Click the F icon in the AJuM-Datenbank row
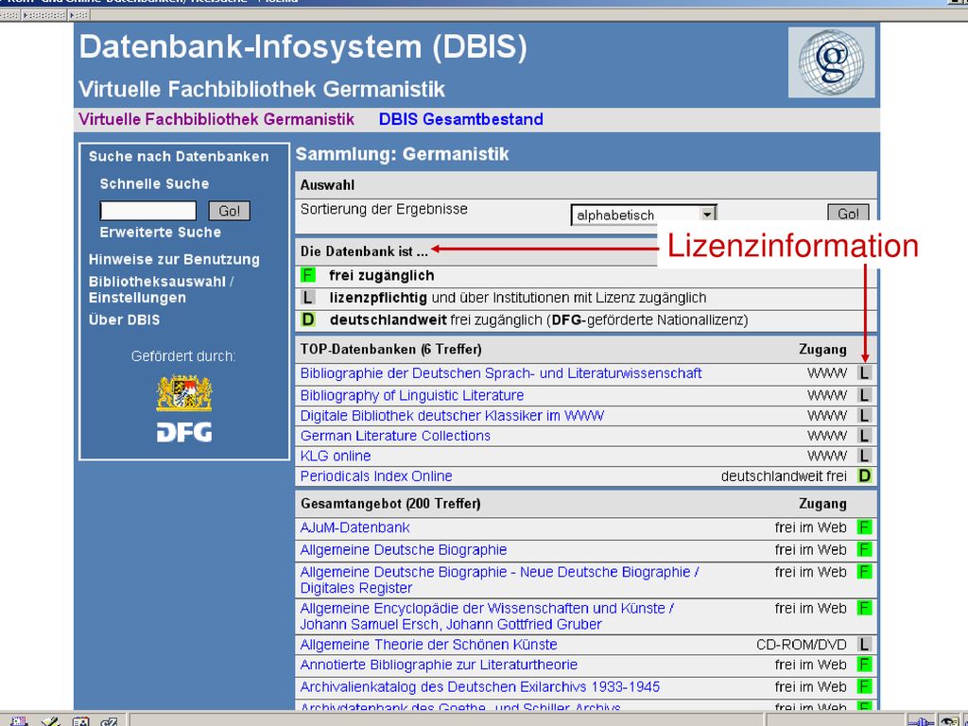 tap(864, 527)
